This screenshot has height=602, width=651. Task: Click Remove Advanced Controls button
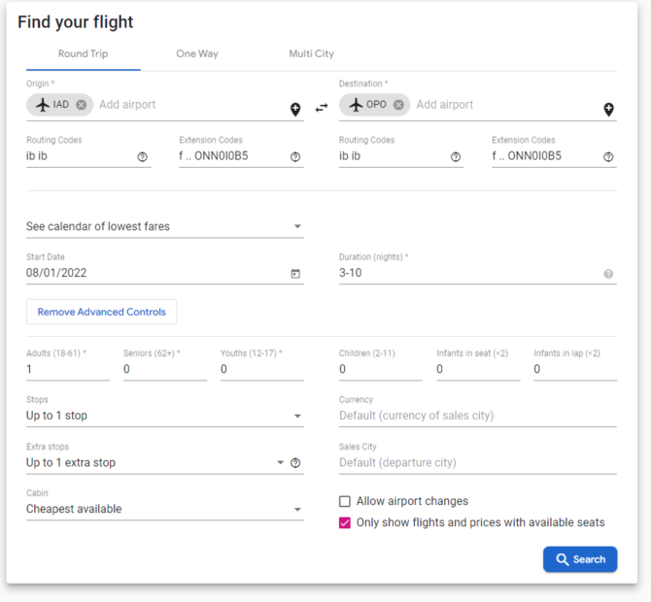[101, 312]
